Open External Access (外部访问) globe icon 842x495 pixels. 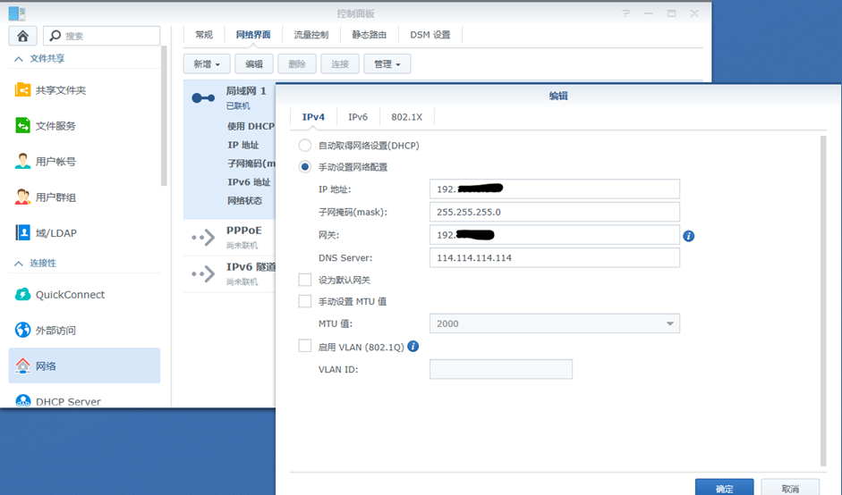(x=23, y=331)
